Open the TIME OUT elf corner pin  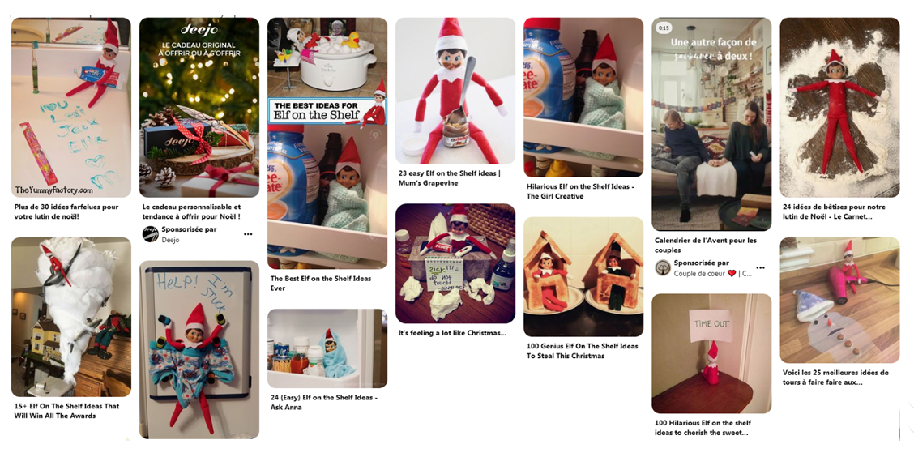(x=711, y=353)
